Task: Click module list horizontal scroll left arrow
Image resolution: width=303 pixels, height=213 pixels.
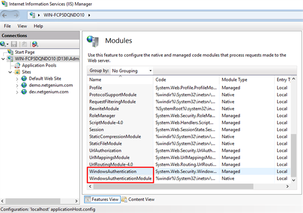Action: click(90, 186)
